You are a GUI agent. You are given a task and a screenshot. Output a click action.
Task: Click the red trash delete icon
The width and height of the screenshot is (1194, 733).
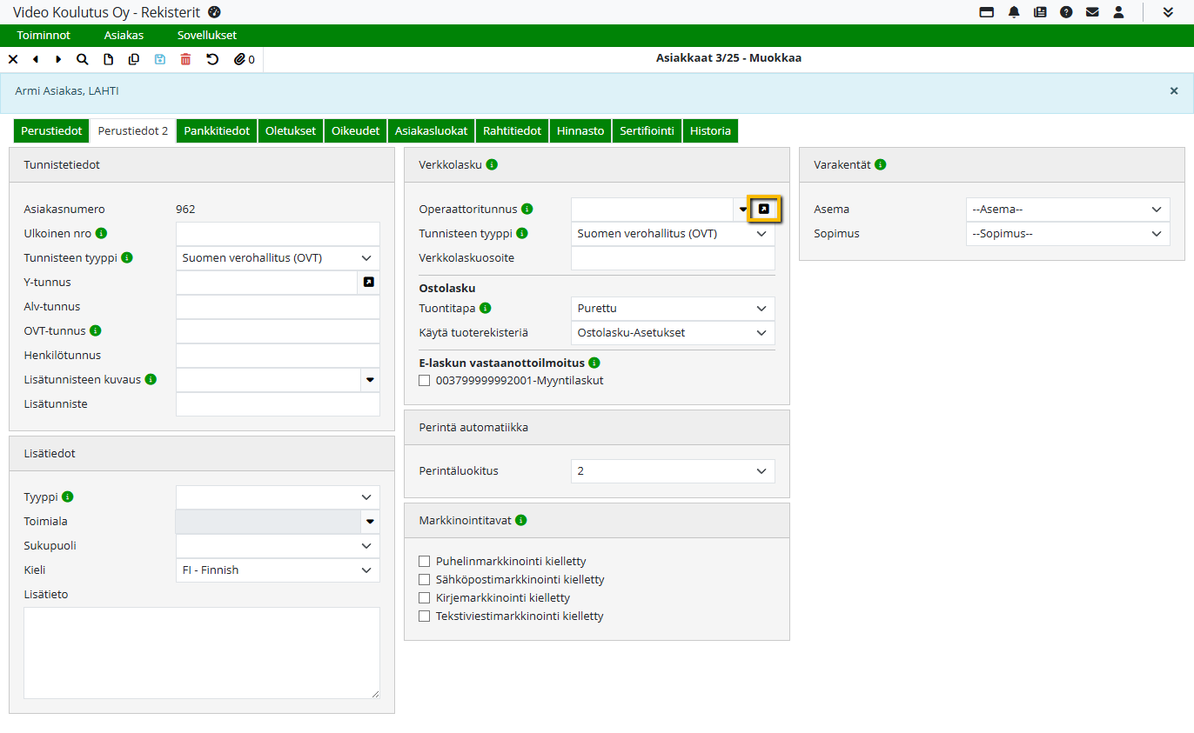[185, 59]
